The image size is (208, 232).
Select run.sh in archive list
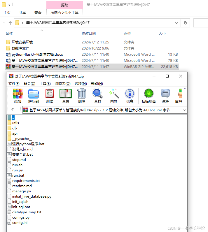[x=15, y=165]
